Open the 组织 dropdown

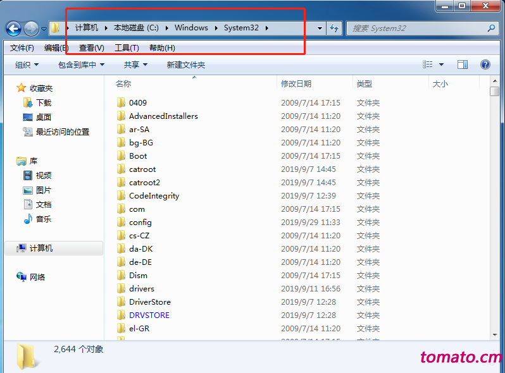click(27, 64)
